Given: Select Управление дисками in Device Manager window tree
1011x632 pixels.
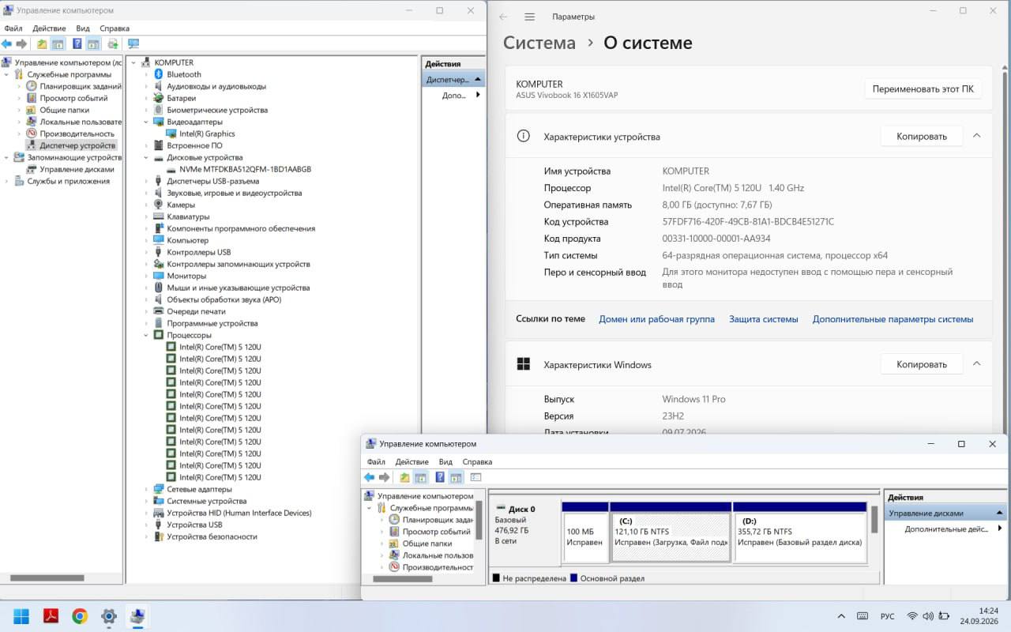Looking at the screenshot, I should pos(77,169).
